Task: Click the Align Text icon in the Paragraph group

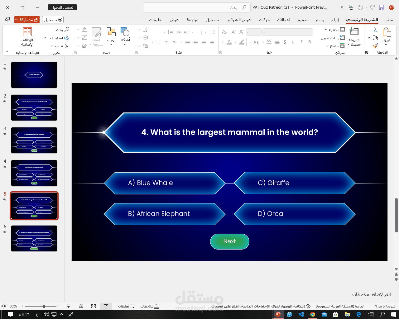Action: coord(145,38)
